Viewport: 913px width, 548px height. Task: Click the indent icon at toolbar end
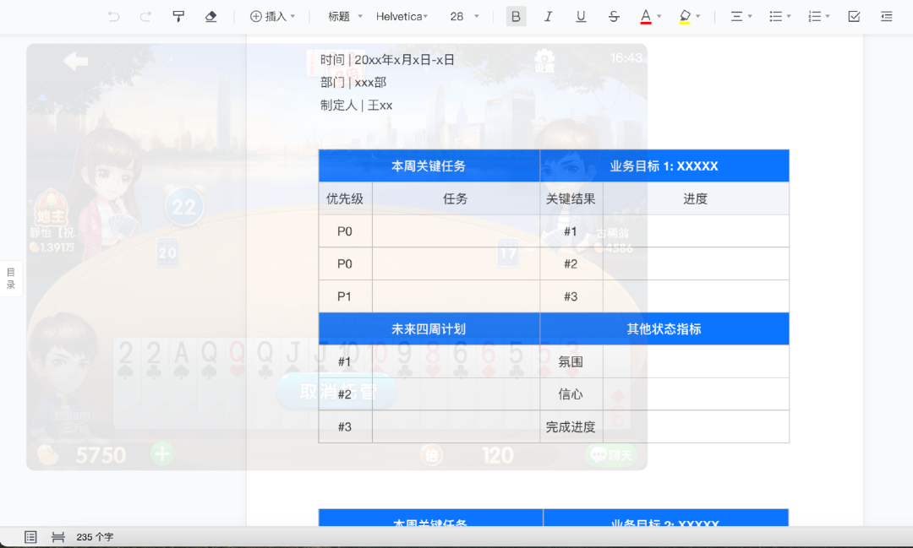[x=886, y=16]
